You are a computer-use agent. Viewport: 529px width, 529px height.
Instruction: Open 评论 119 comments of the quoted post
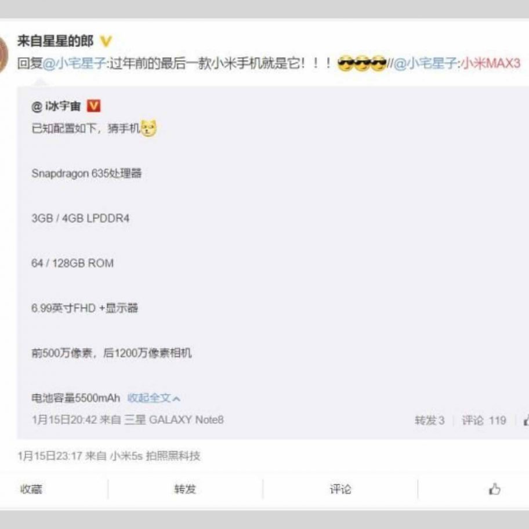pos(484,421)
